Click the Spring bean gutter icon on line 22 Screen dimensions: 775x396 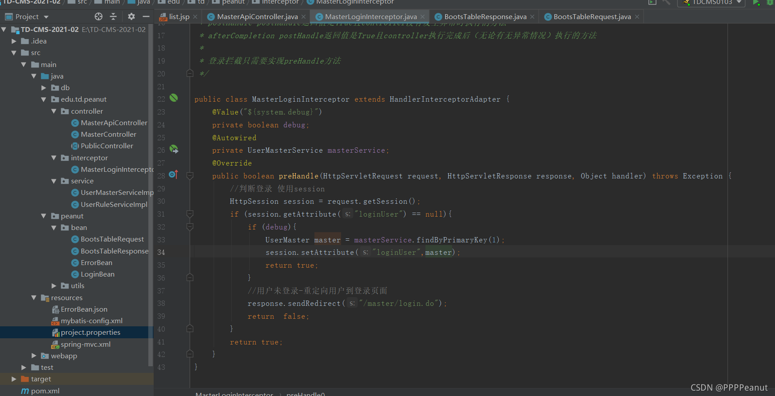coord(174,98)
